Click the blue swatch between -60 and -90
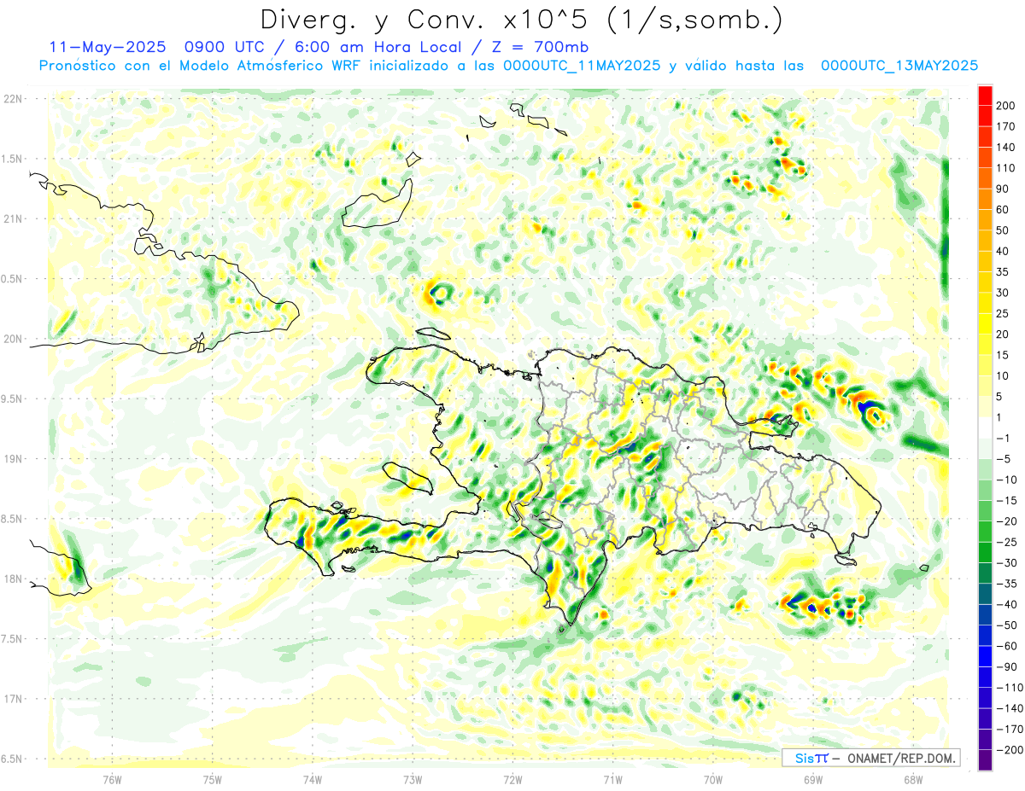The image size is (1025, 791). click(986, 656)
